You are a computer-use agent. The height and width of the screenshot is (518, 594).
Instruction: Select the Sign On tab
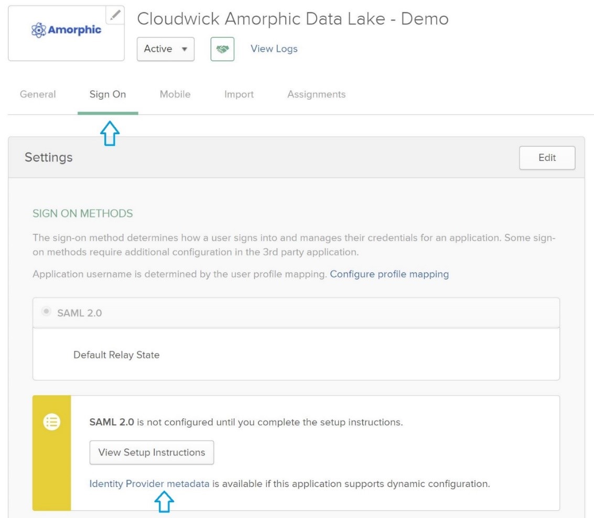point(107,94)
